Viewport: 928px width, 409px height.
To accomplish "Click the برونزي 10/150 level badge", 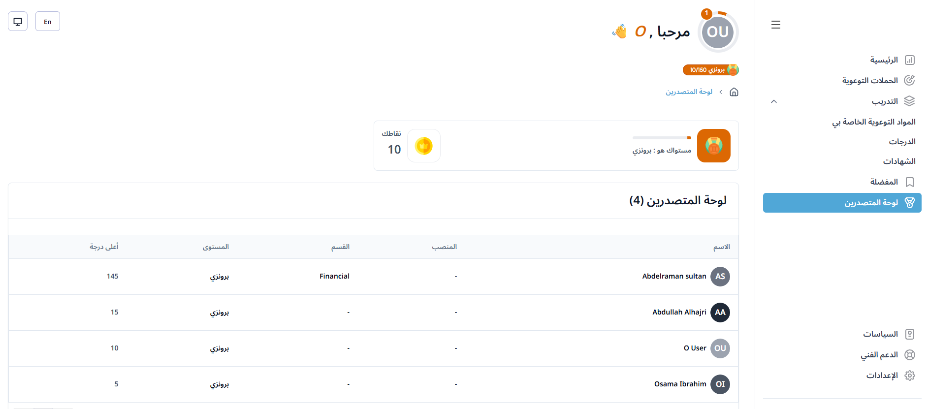I will click(711, 70).
